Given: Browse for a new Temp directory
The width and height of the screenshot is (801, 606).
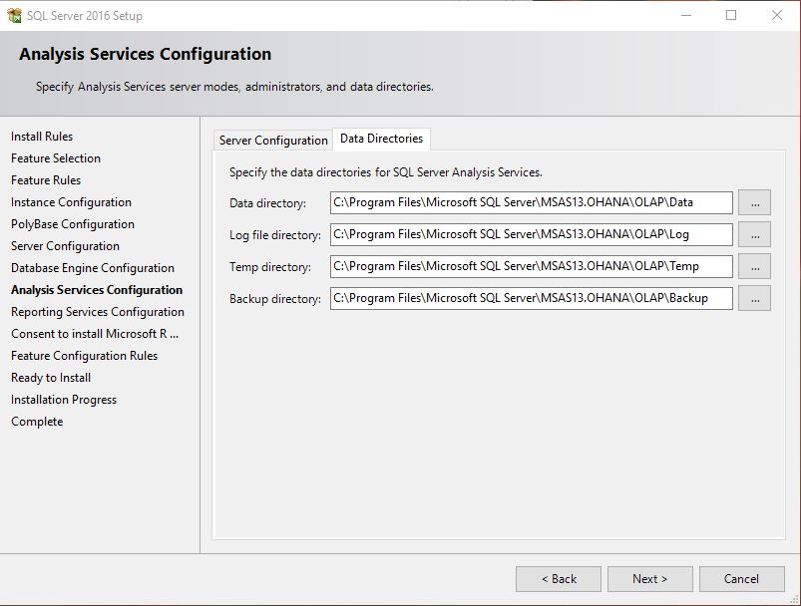Looking at the screenshot, I should coord(754,266).
